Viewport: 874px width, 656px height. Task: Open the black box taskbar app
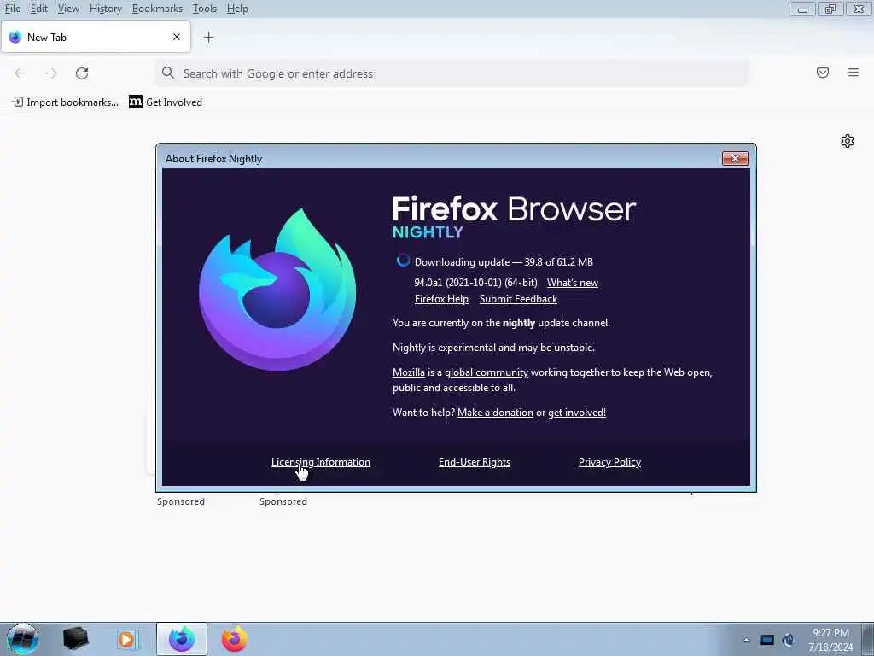tap(75, 639)
